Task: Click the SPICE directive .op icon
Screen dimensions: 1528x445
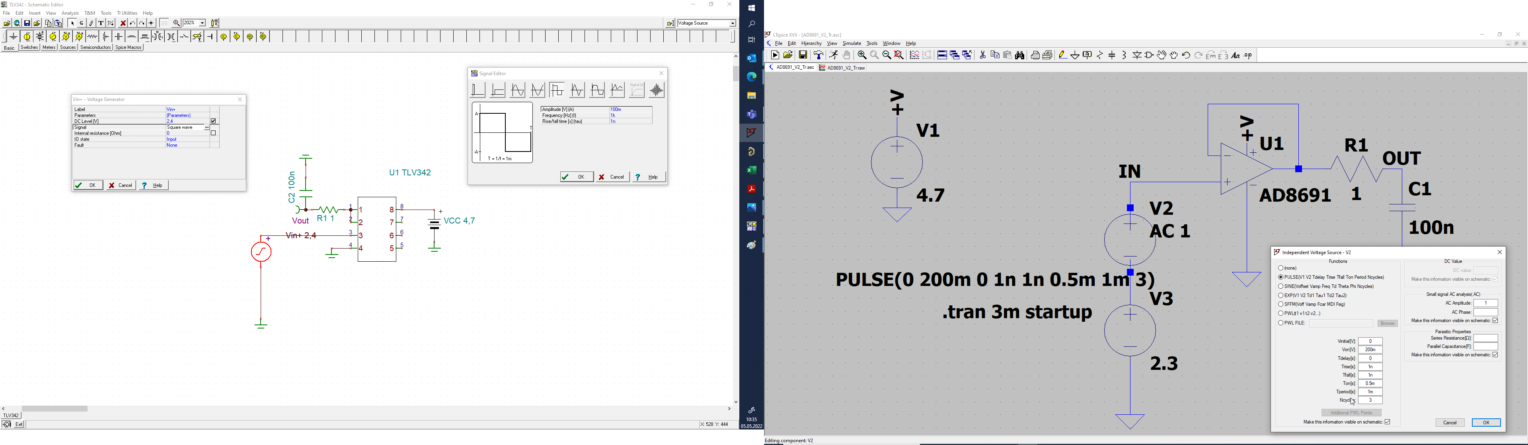Action: 1248,55
